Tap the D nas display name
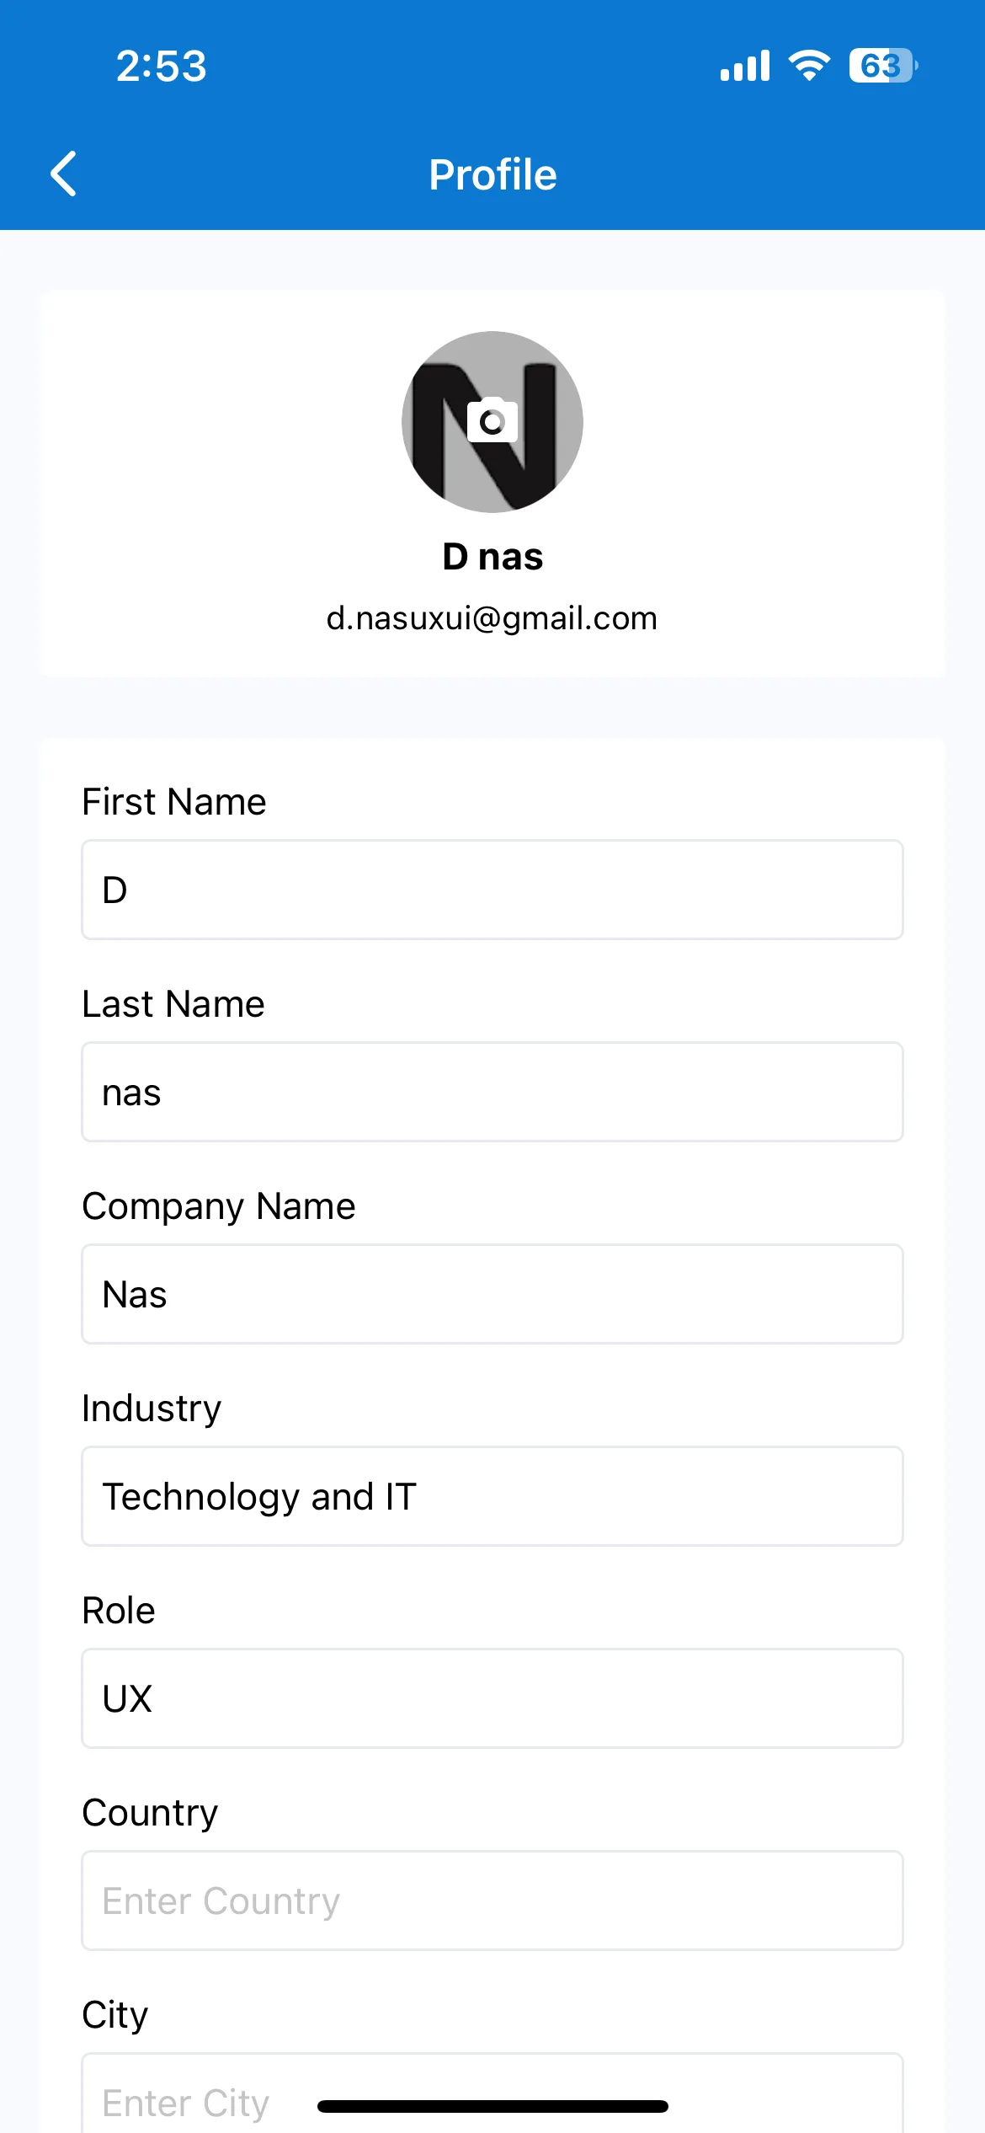 [x=492, y=557]
